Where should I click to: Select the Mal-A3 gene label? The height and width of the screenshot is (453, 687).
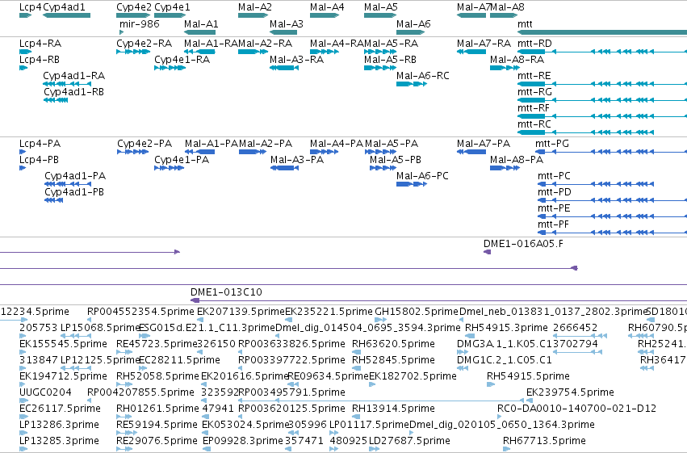[x=286, y=24]
